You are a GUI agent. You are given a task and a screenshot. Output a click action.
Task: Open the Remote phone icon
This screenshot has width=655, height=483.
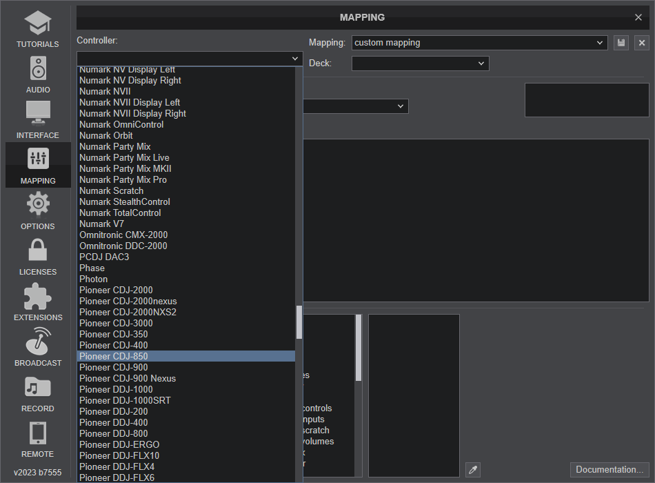click(x=38, y=433)
